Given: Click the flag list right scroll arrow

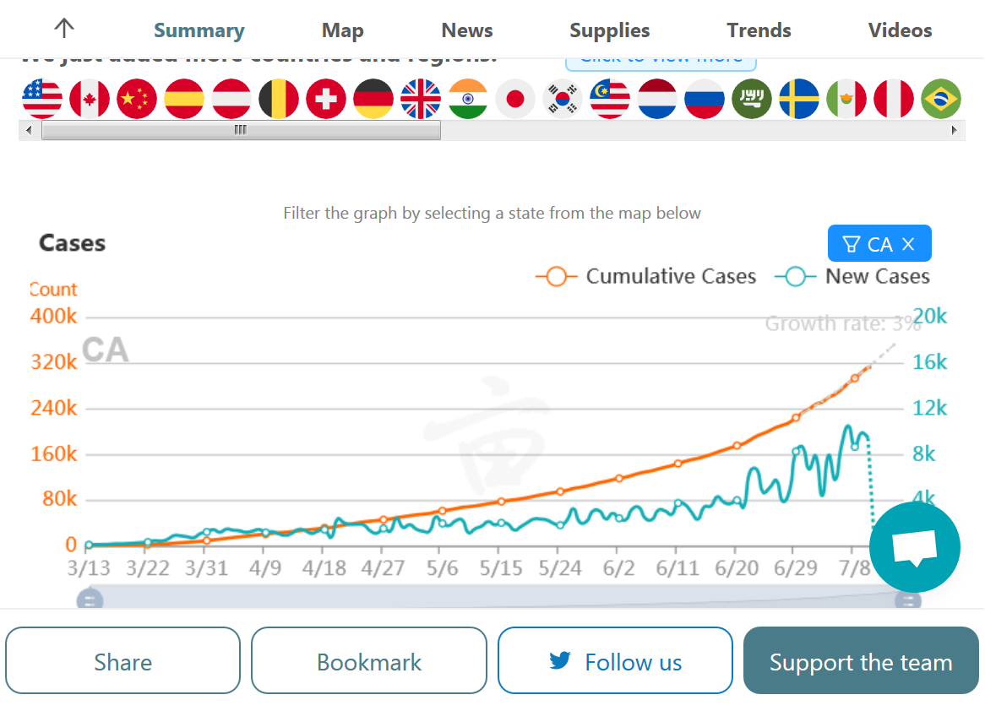Looking at the screenshot, I should point(955,130).
